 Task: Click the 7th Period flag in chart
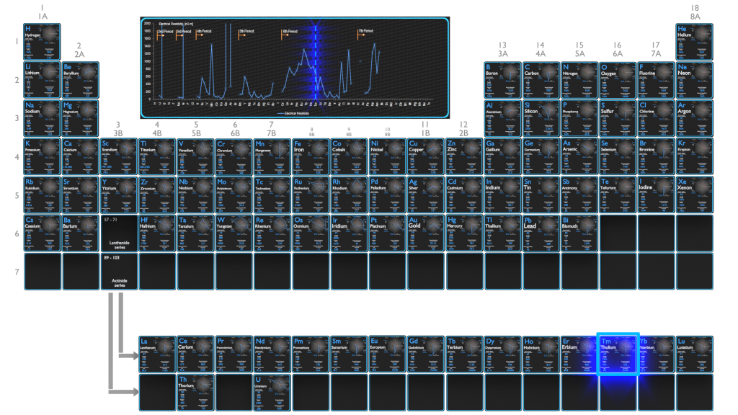tap(365, 32)
